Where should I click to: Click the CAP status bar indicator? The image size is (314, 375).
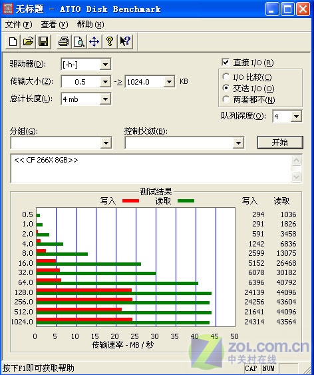coord(251,368)
